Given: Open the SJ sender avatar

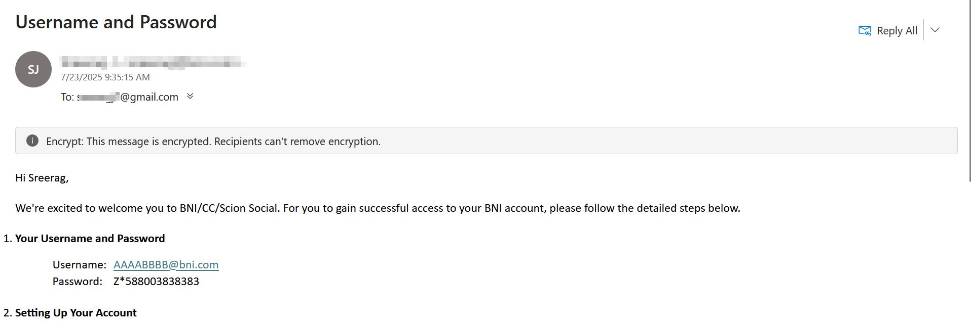Looking at the screenshot, I should 33,69.
